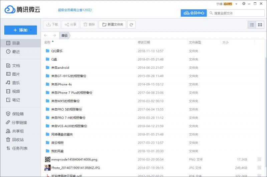This screenshot has width=267, height=177.
Task: Click the 来自android folder icon
Action: click(x=47, y=67)
